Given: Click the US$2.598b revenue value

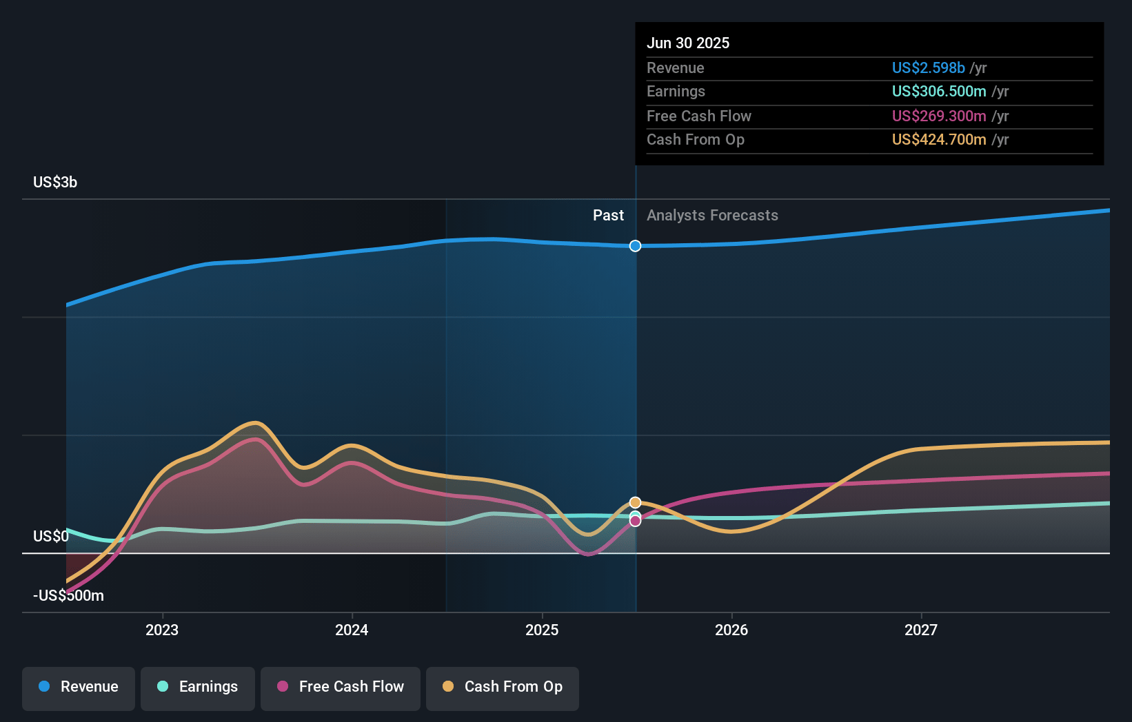Looking at the screenshot, I should (928, 68).
